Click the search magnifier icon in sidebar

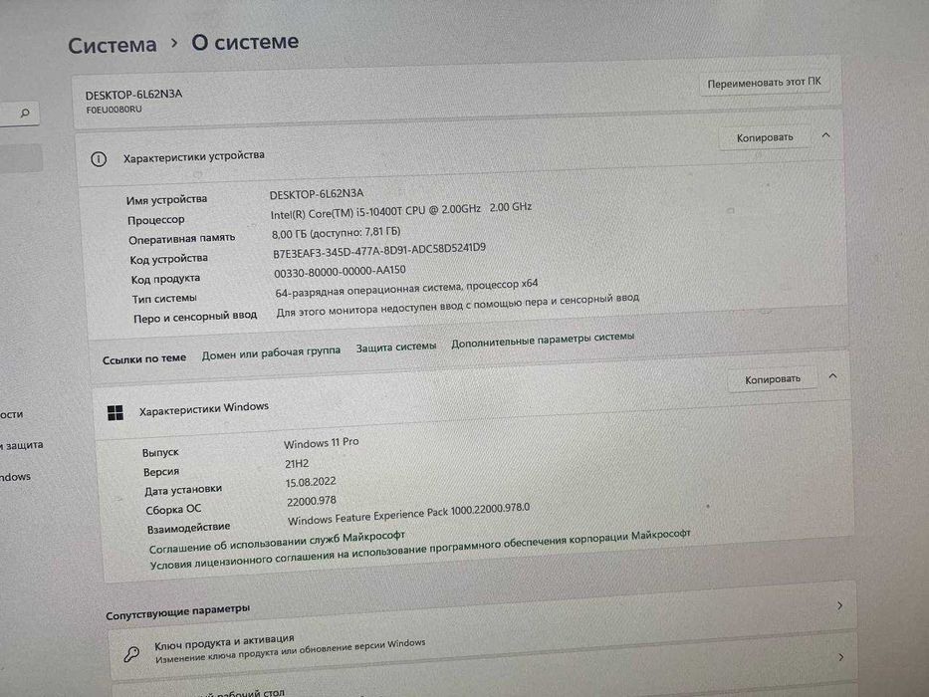tap(25, 112)
